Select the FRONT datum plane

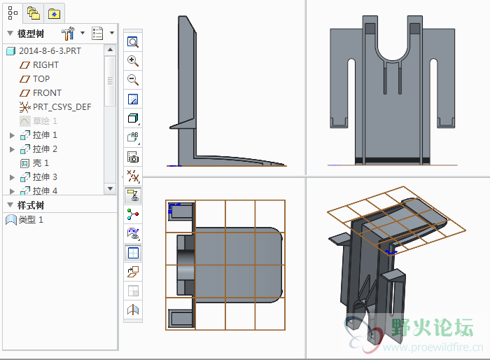[47, 93]
